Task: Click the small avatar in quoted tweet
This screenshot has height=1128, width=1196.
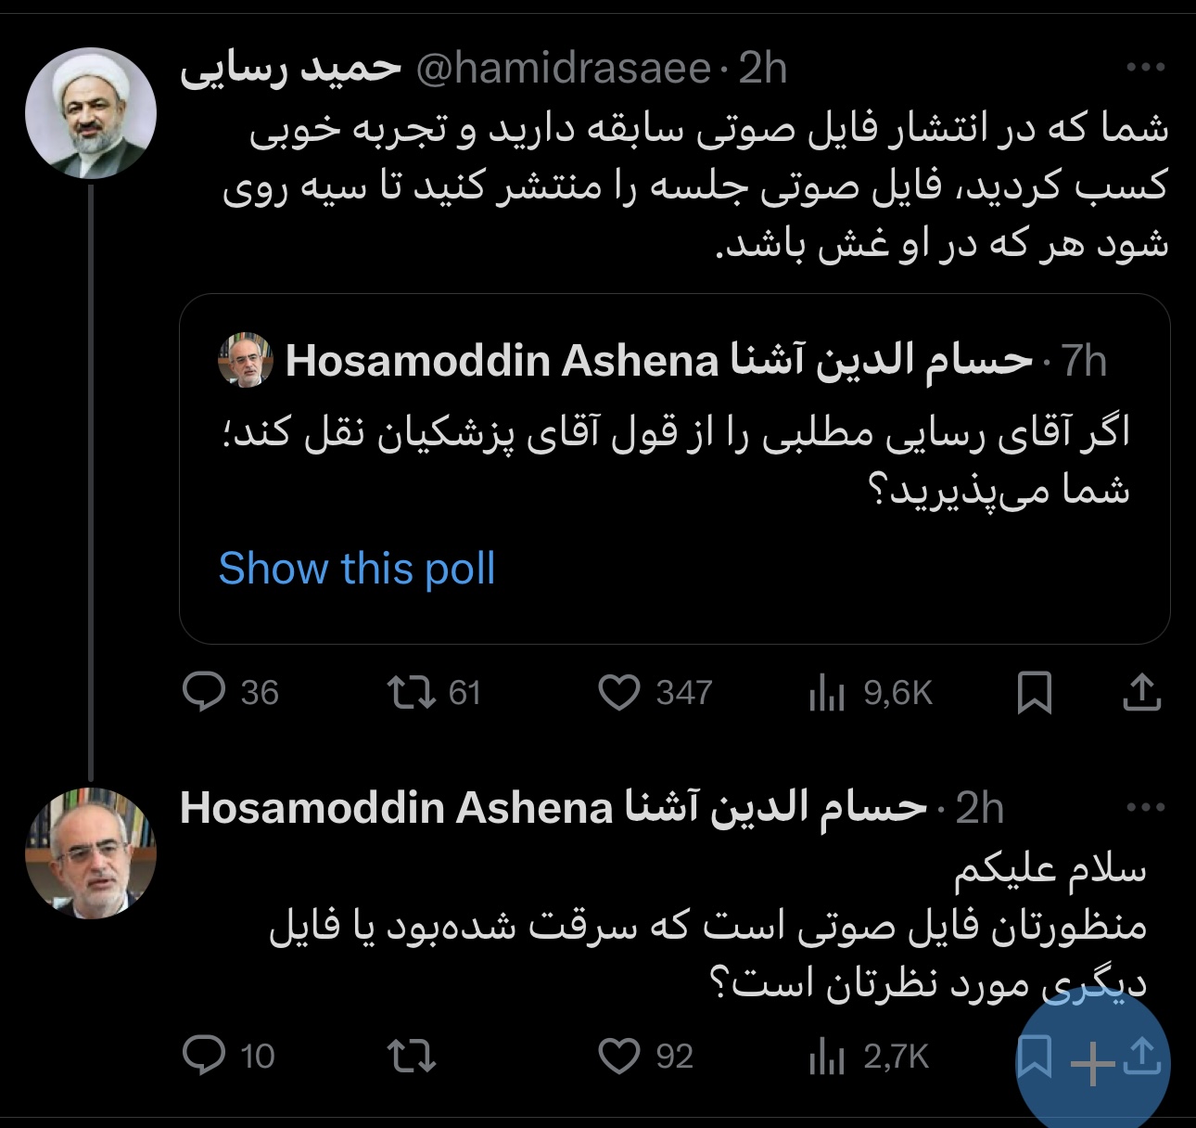Action: tap(246, 361)
